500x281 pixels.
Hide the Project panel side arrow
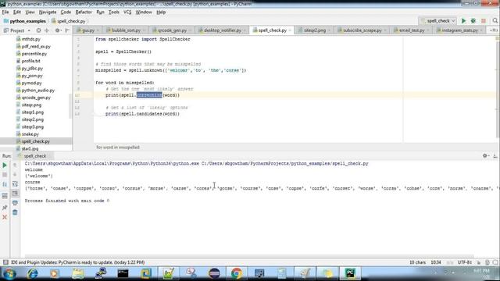pyautogui.click(x=67, y=30)
